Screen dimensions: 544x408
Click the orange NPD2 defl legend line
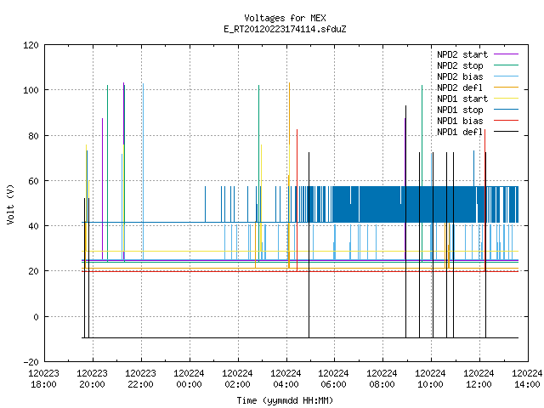click(x=507, y=88)
